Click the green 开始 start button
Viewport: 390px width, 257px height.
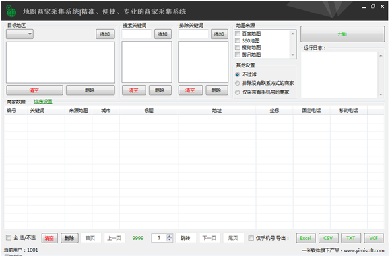point(342,34)
